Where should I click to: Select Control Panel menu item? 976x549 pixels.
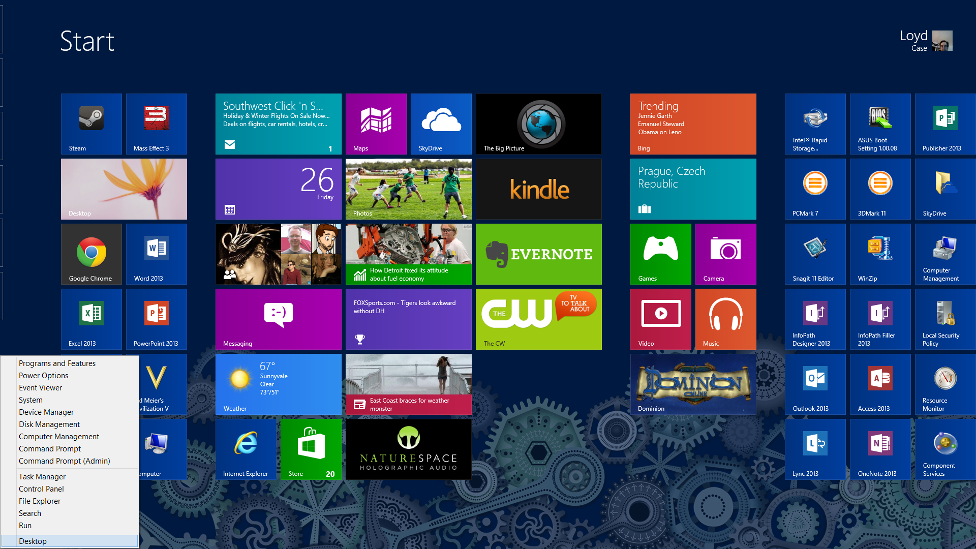click(x=41, y=489)
